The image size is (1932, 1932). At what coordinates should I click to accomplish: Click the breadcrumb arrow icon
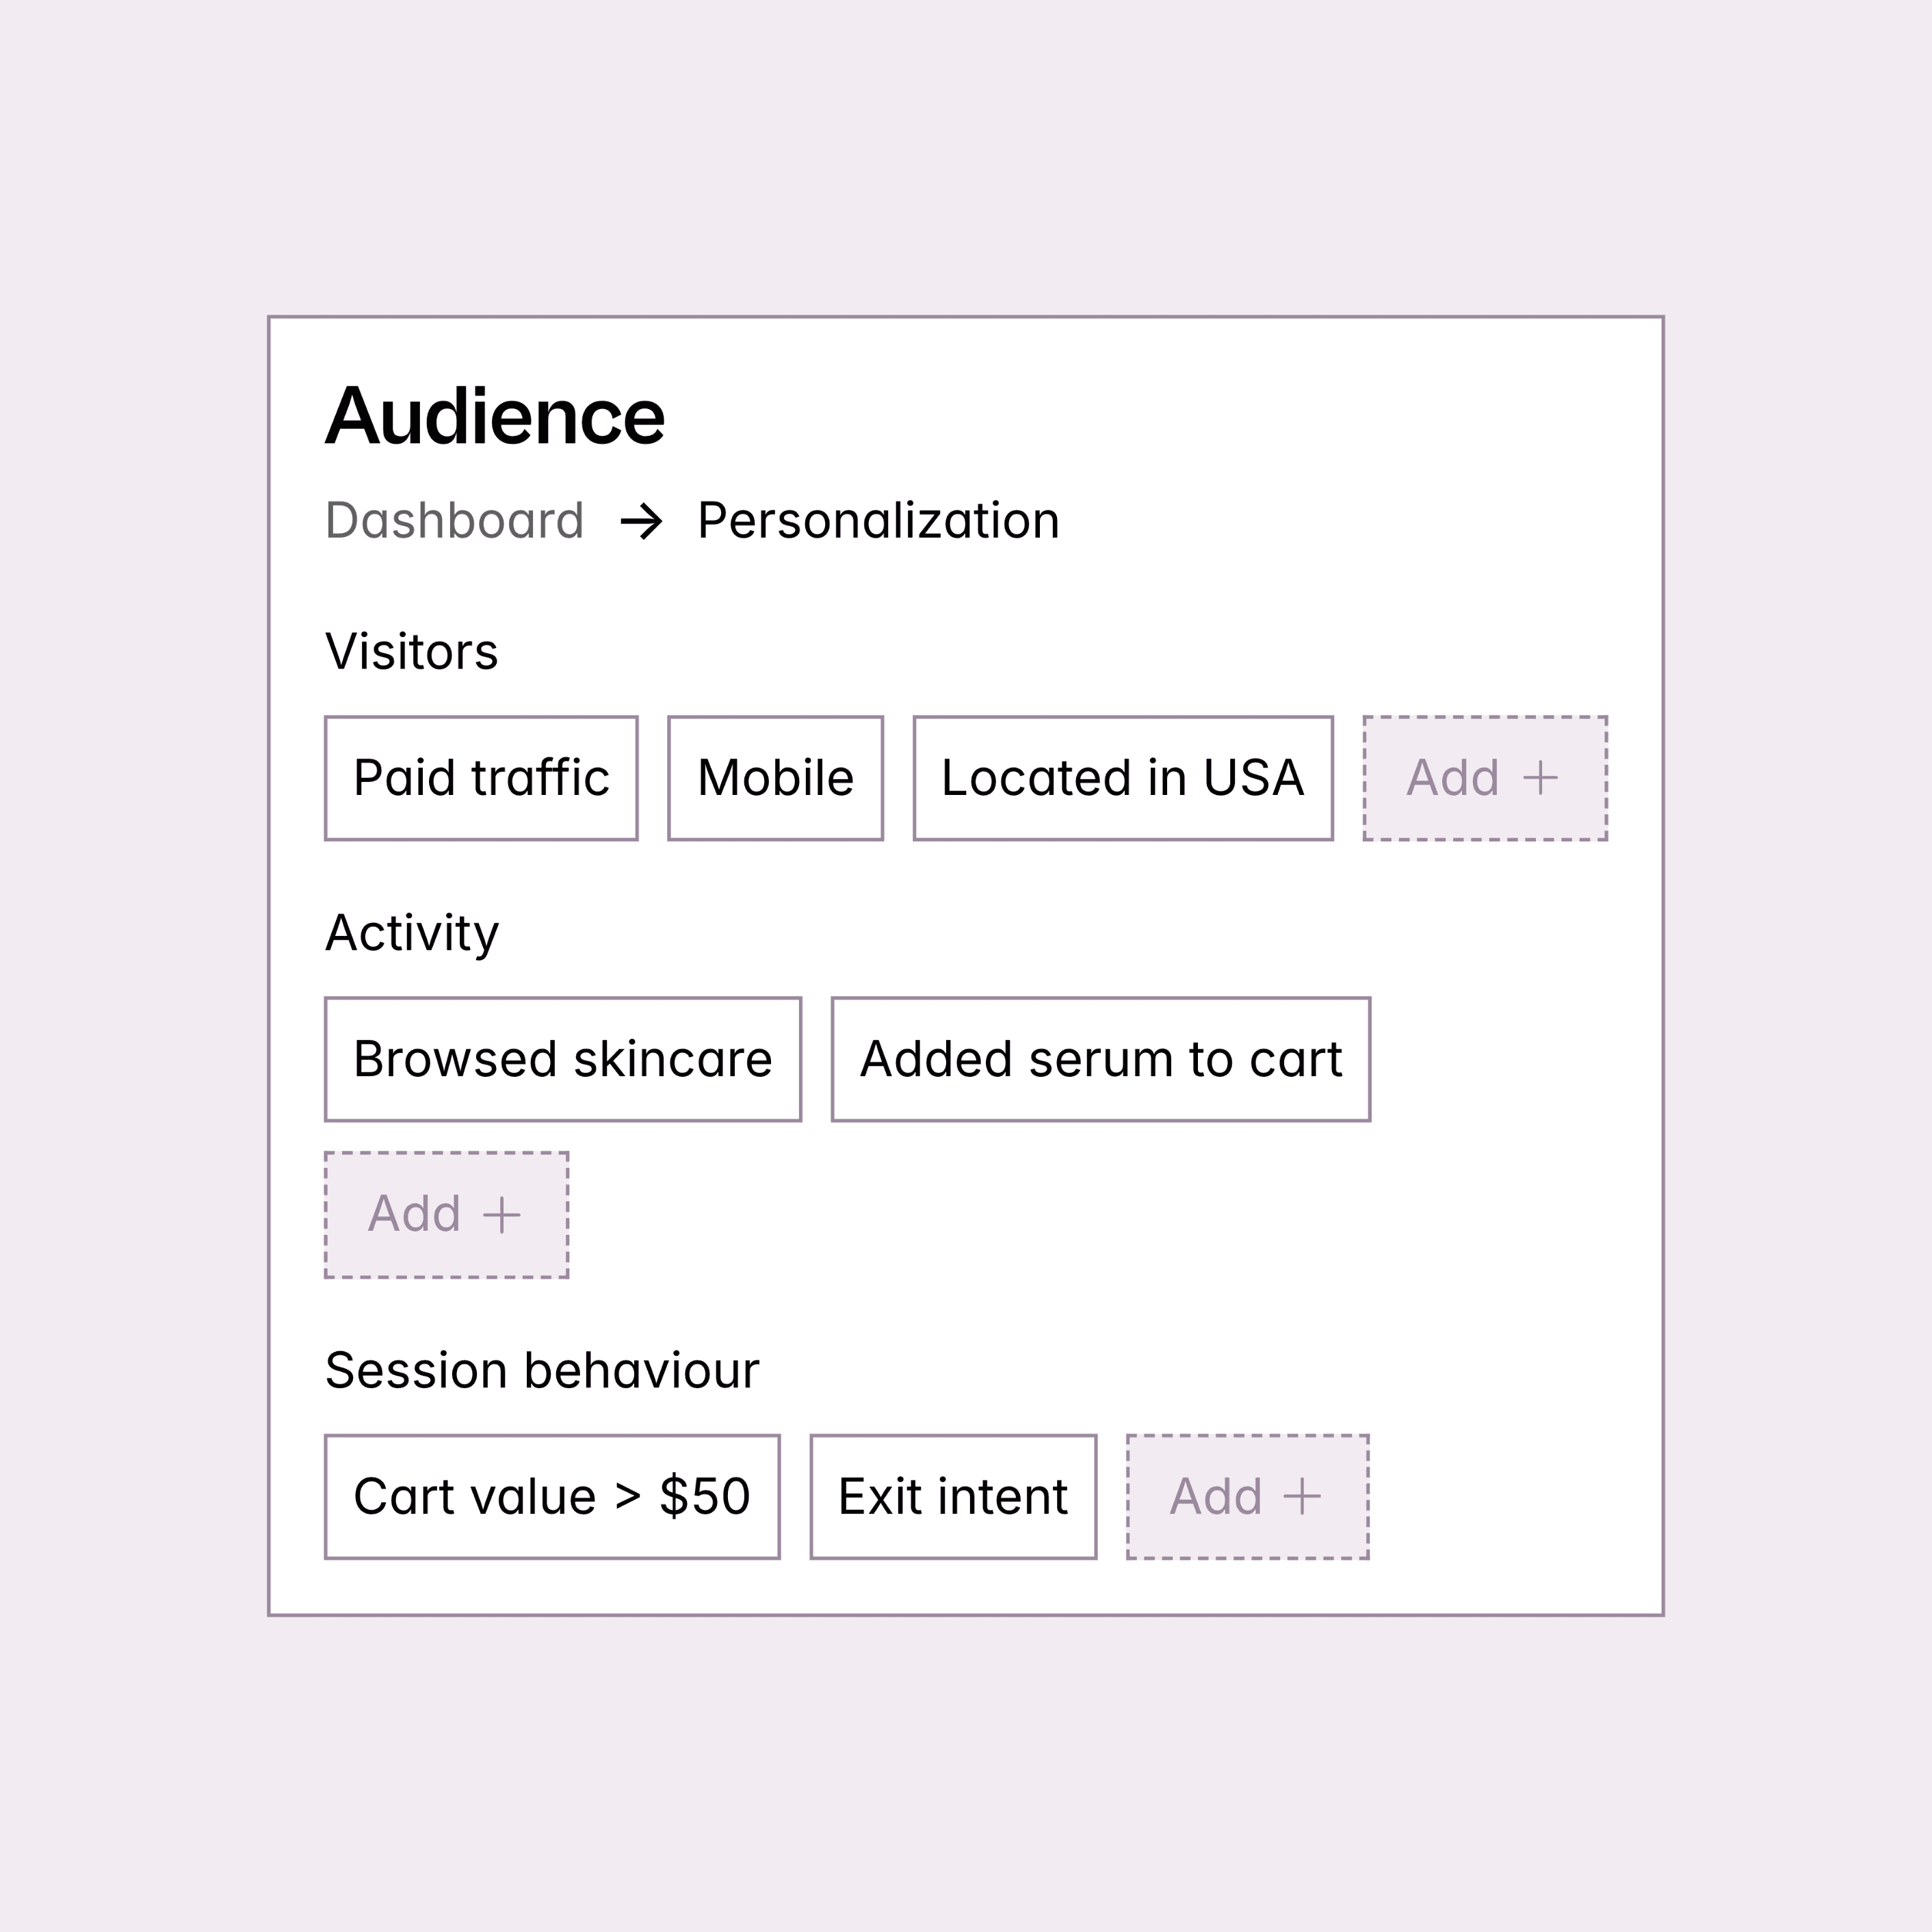point(641,522)
